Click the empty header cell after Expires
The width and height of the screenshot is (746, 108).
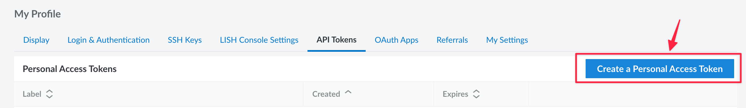point(633,94)
